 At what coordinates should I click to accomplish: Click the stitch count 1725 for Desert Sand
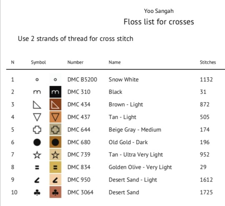click(206, 192)
